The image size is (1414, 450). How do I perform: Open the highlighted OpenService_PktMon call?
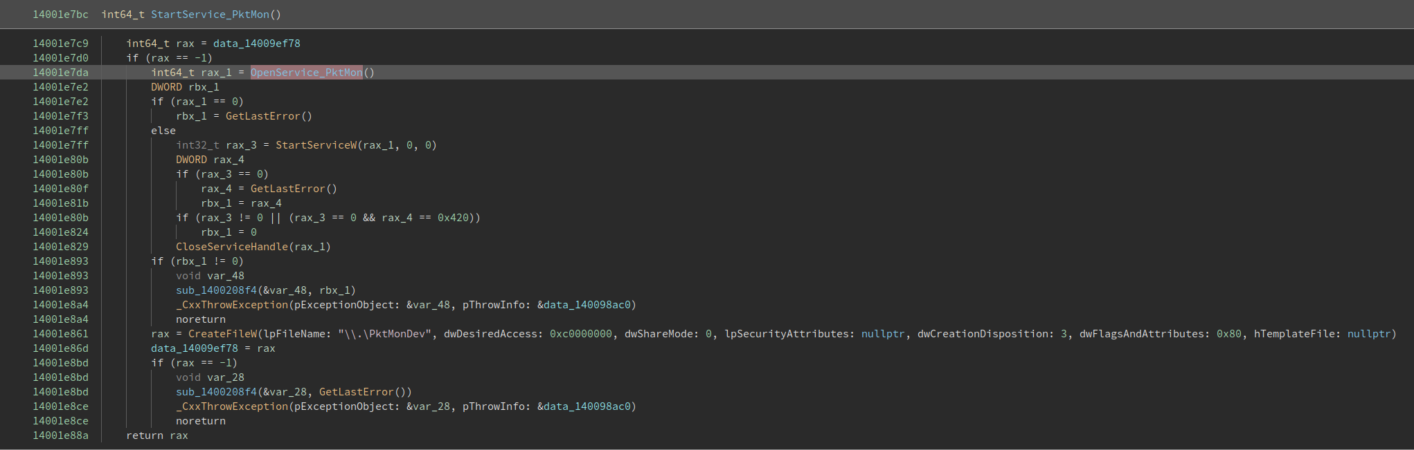pyautogui.click(x=306, y=73)
